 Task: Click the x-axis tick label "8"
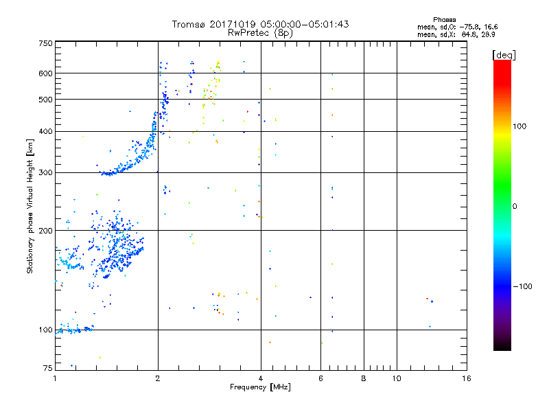364,378
